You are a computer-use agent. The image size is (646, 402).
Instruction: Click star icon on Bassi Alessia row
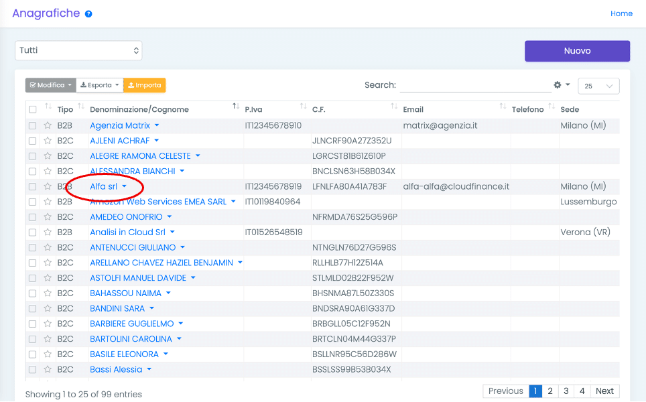click(48, 370)
